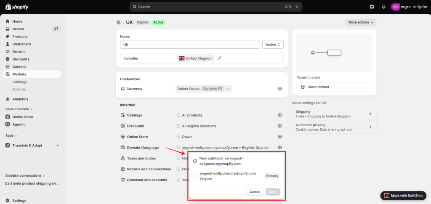431x204 pixels.
Task: Click the Home house icon in sidebar
Action: pyautogui.click(x=8, y=21)
